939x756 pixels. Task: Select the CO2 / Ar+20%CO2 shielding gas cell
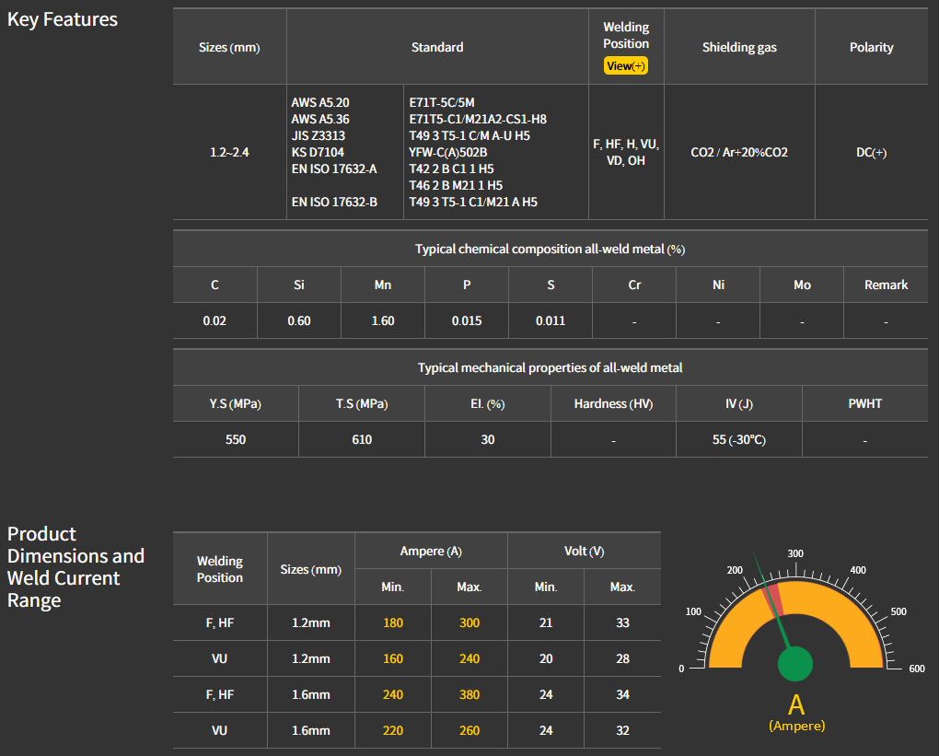click(x=739, y=153)
